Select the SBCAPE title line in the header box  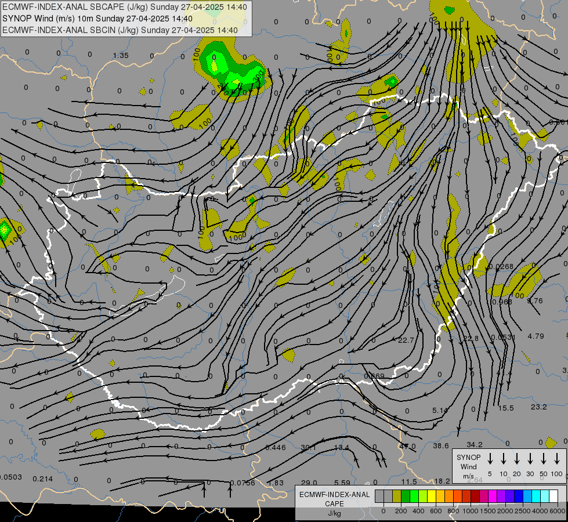[x=125, y=7]
